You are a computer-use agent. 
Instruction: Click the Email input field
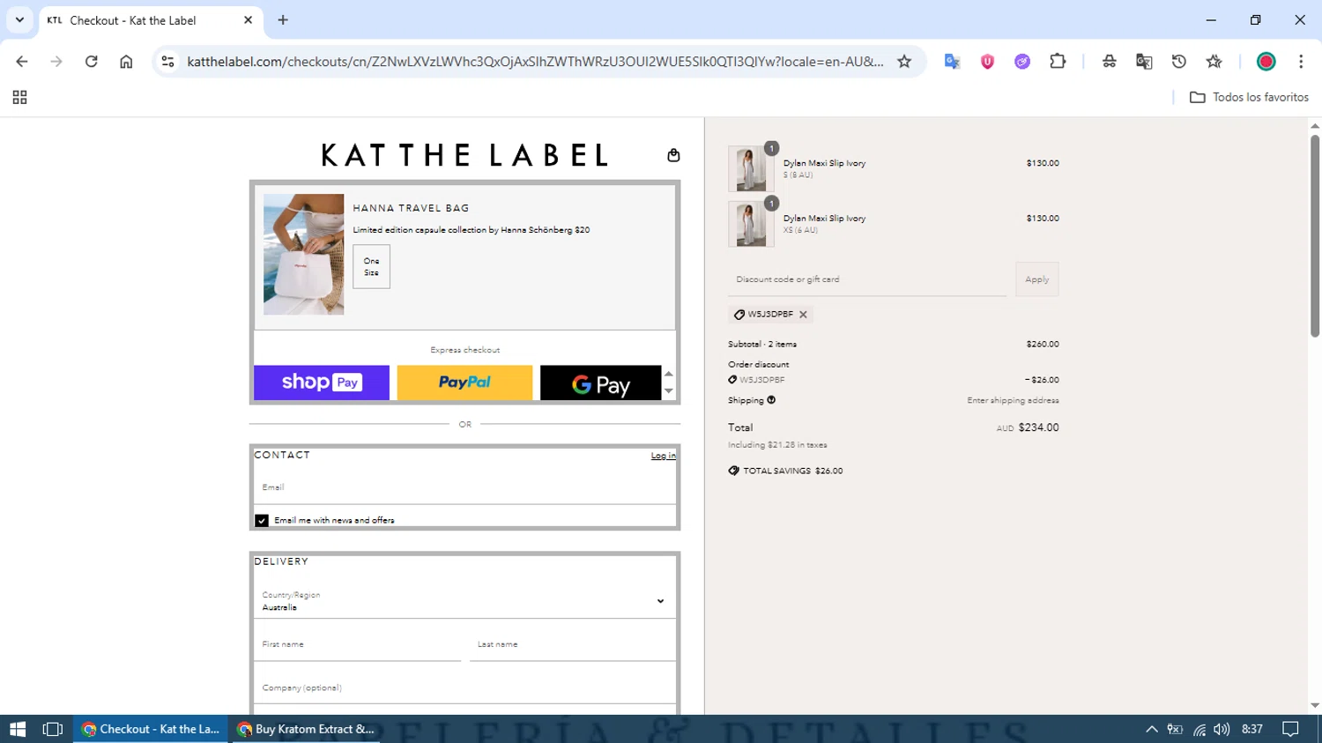coord(464,487)
